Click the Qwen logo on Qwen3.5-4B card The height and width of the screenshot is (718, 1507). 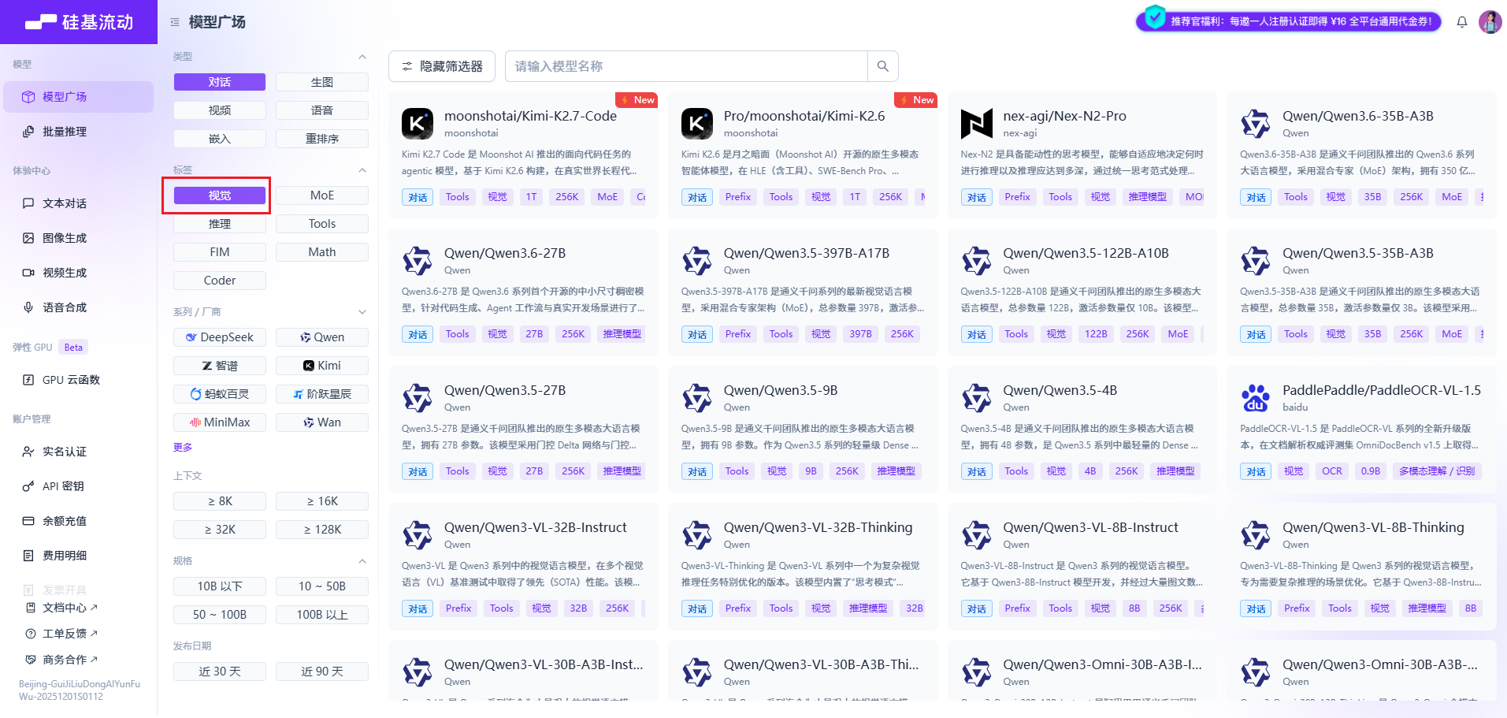[977, 398]
